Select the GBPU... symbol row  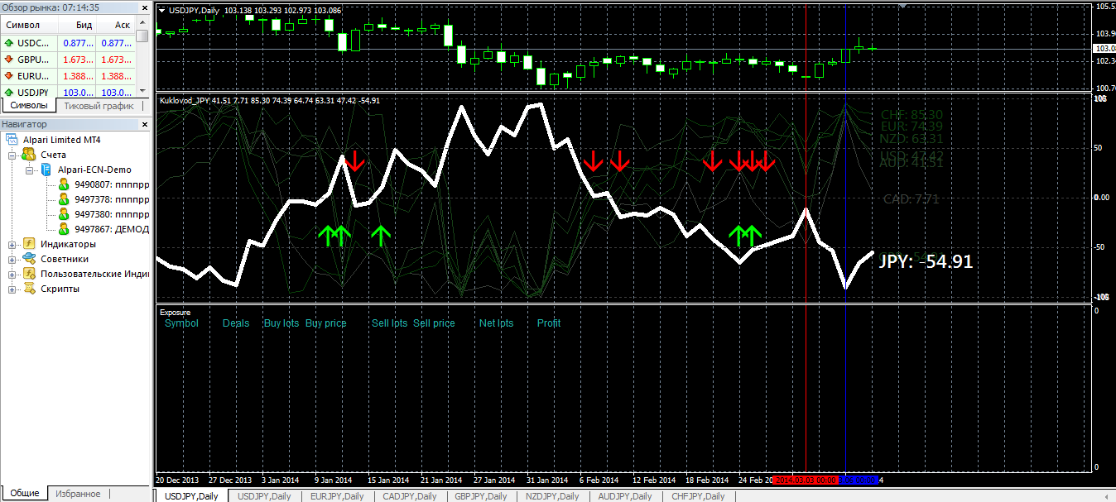pyautogui.click(x=69, y=60)
